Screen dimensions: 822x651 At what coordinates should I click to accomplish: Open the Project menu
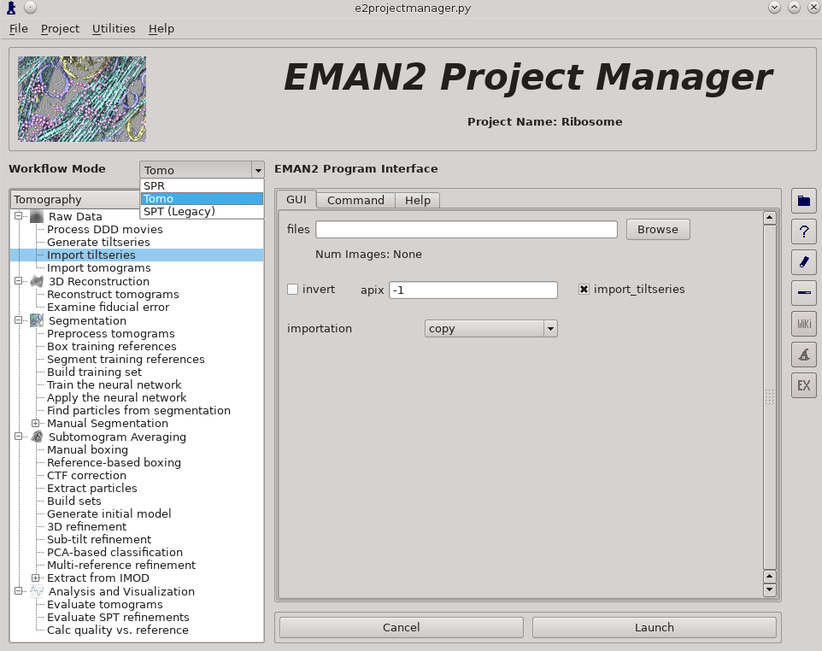tap(60, 28)
